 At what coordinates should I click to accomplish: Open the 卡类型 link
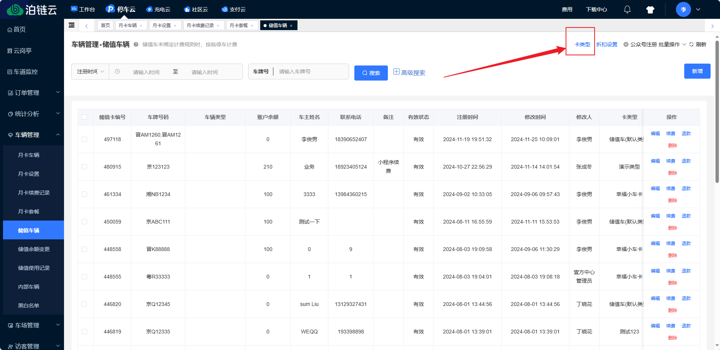(582, 44)
